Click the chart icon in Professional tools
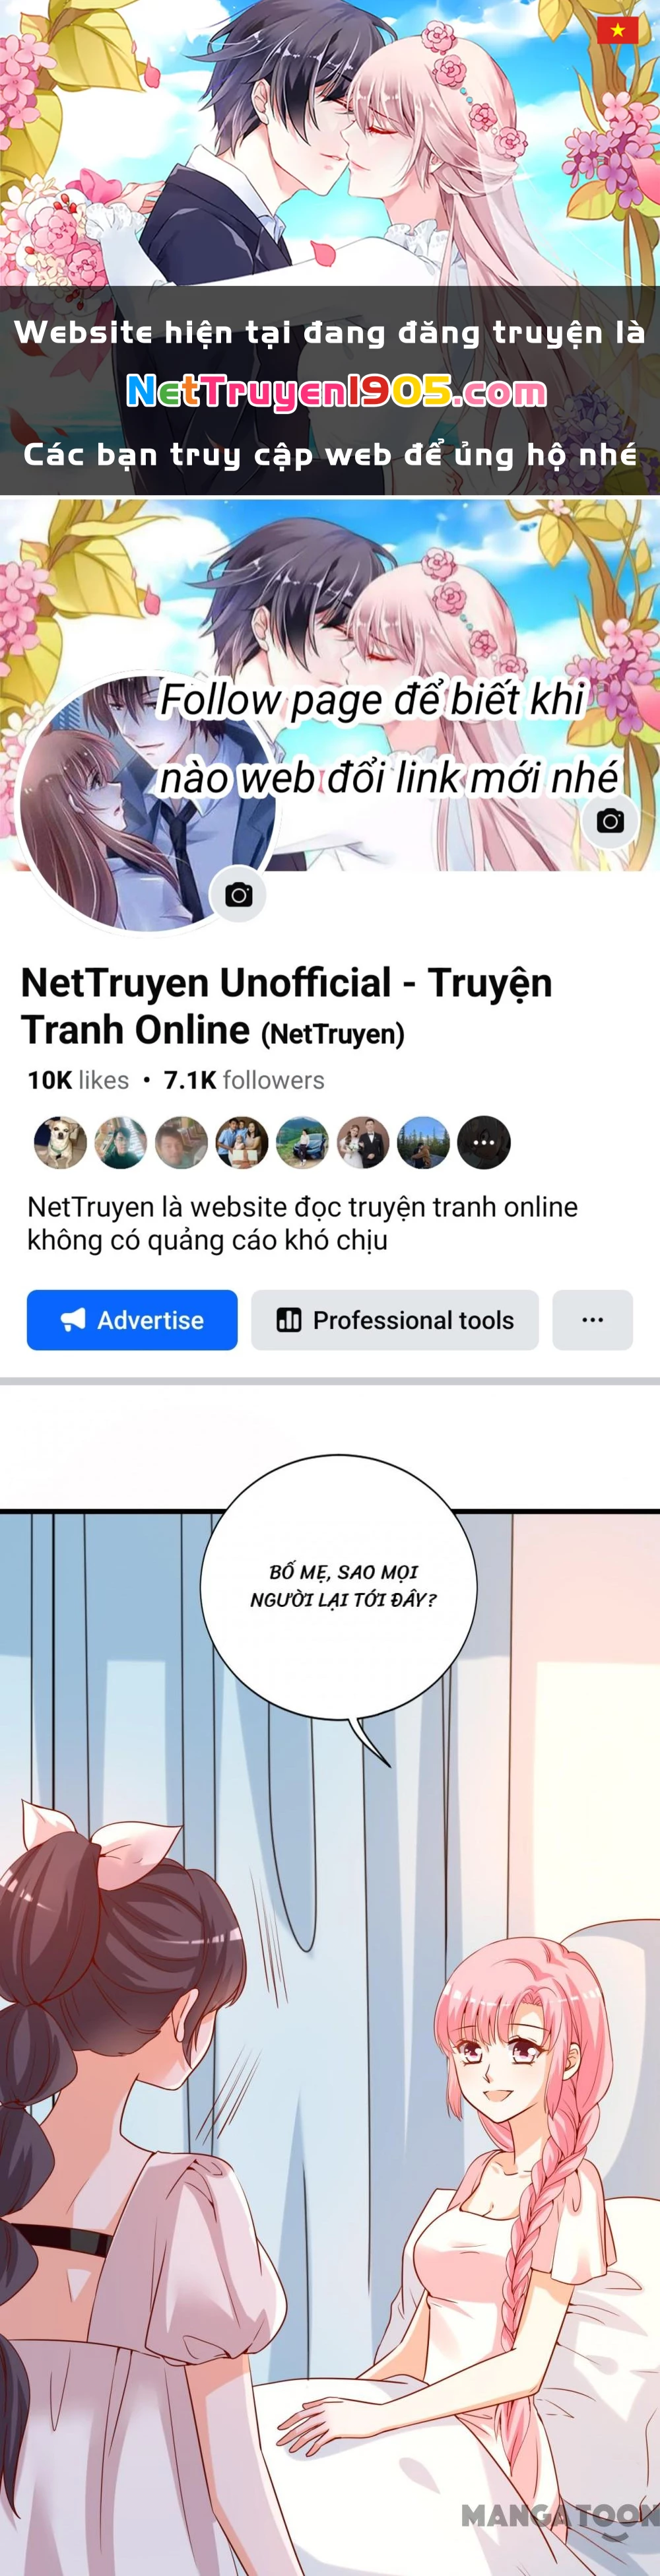This screenshot has height=2576, width=660. [289, 1320]
